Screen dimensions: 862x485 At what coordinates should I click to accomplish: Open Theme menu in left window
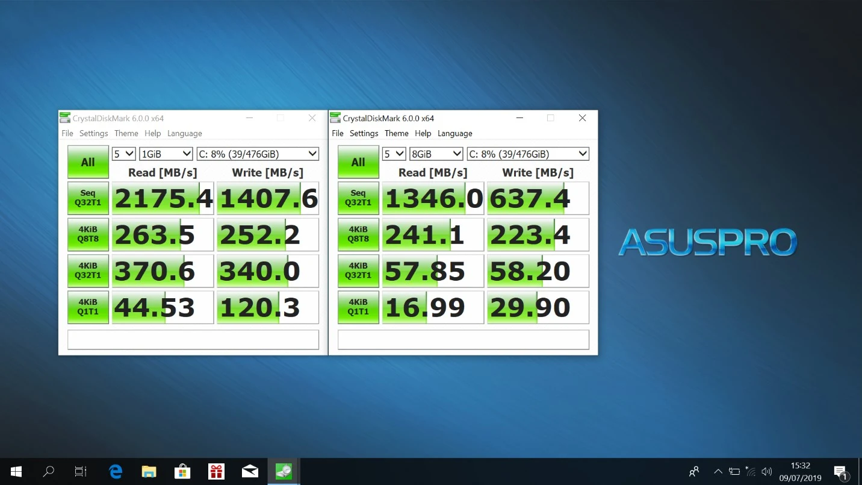[126, 133]
